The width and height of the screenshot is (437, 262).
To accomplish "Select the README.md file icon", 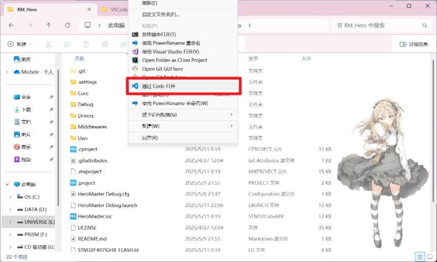I will point(73,239).
